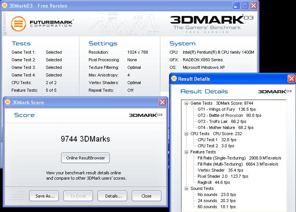
Task: Select GT1 - Wings of Fury row
Action: (x=227, y=109)
